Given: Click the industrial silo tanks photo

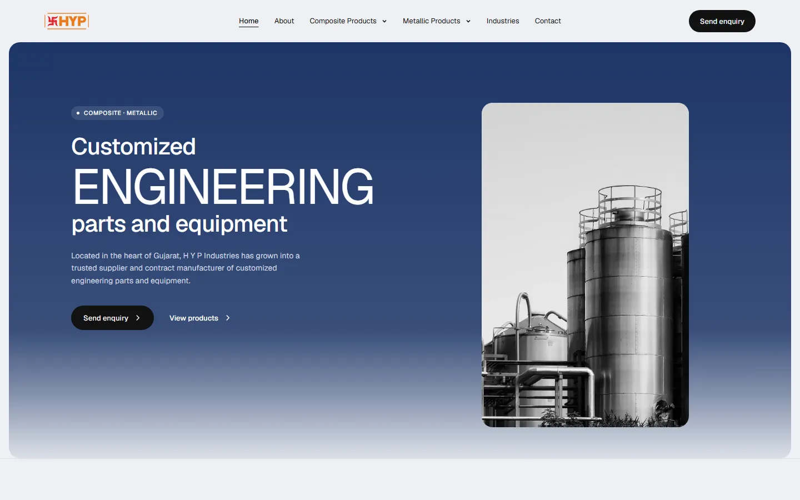Looking at the screenshot, I should click(585, 265).
